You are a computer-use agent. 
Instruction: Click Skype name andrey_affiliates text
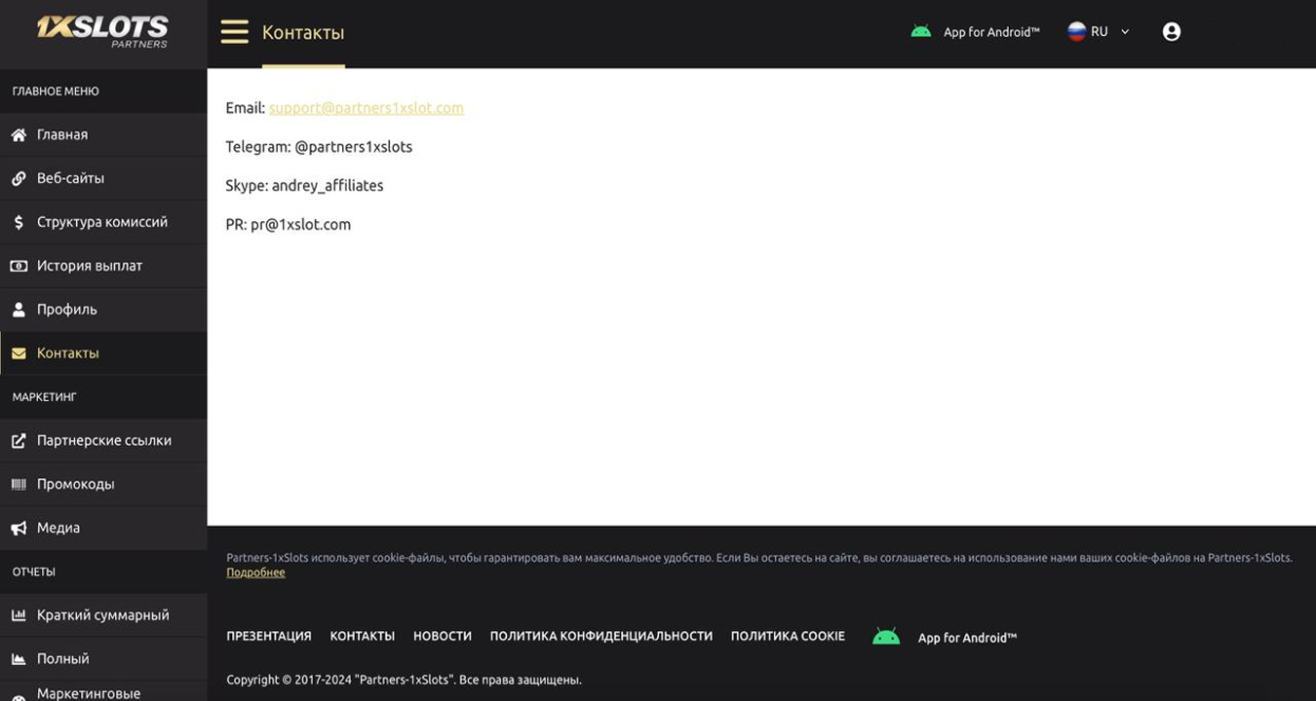click(328, 186)
